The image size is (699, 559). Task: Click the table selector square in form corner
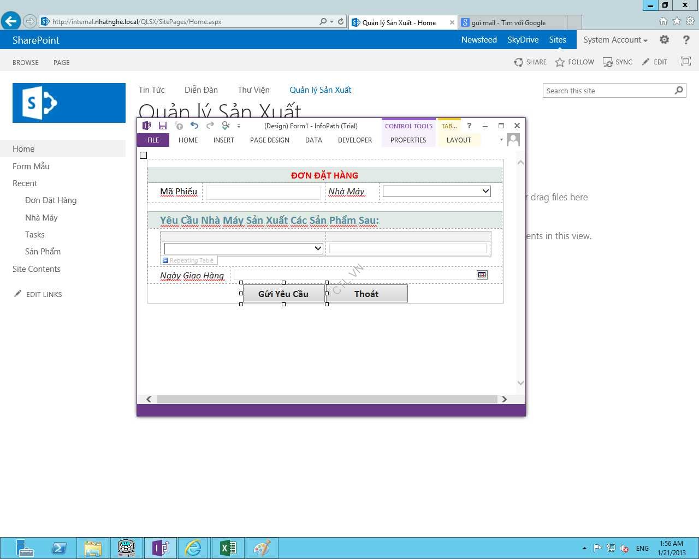point(144,156)
